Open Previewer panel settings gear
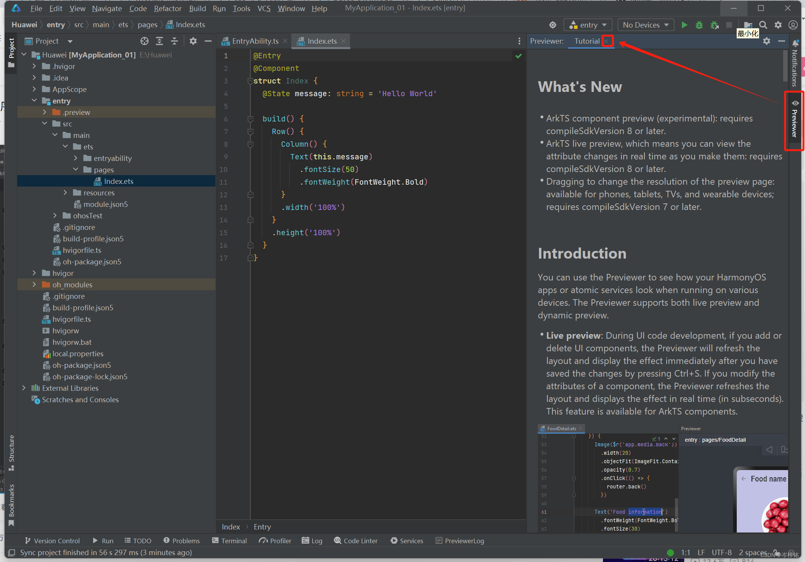 pos(767,41)
